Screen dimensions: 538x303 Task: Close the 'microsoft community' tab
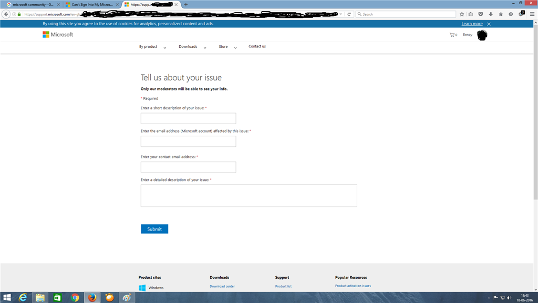[58, 4]
